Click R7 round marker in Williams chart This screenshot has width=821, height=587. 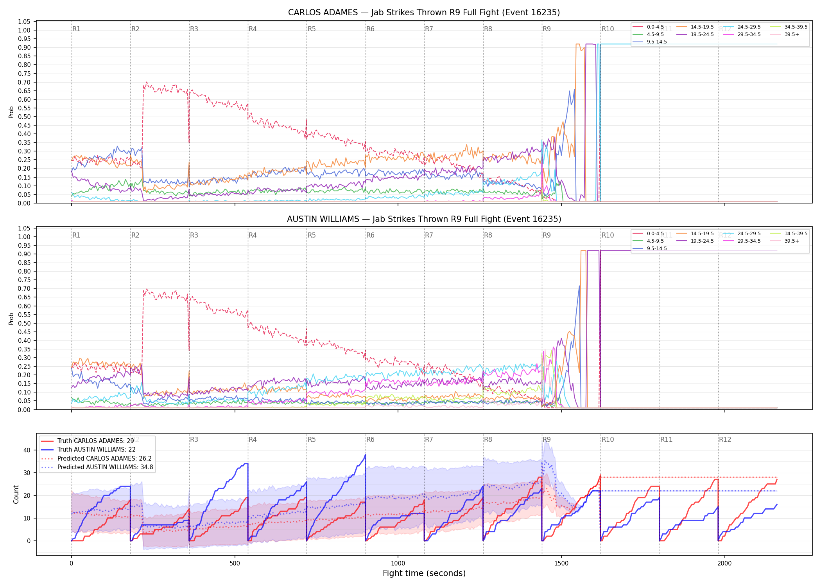429,235
